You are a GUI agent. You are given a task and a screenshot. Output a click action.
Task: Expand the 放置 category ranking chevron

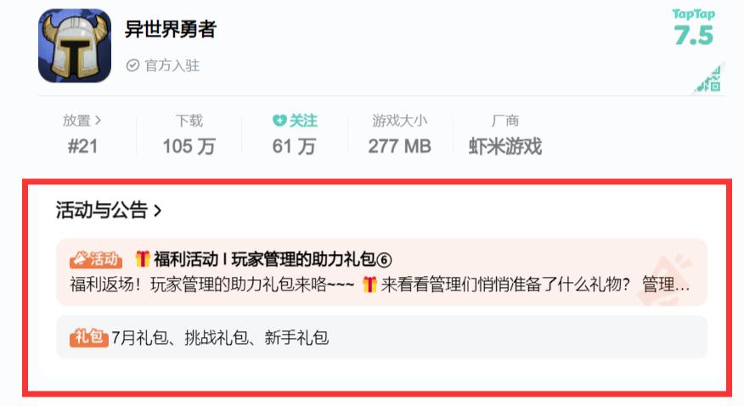pyautogui.click(x=98, y=121)
